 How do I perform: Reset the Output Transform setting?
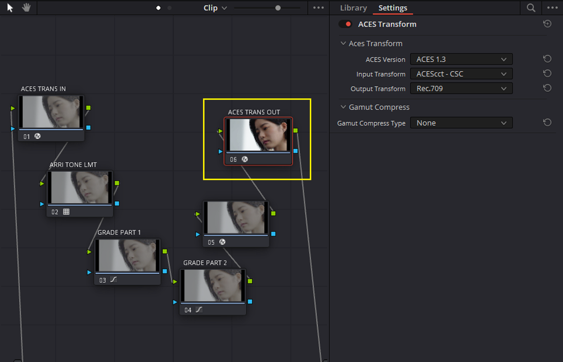point(547,88)
